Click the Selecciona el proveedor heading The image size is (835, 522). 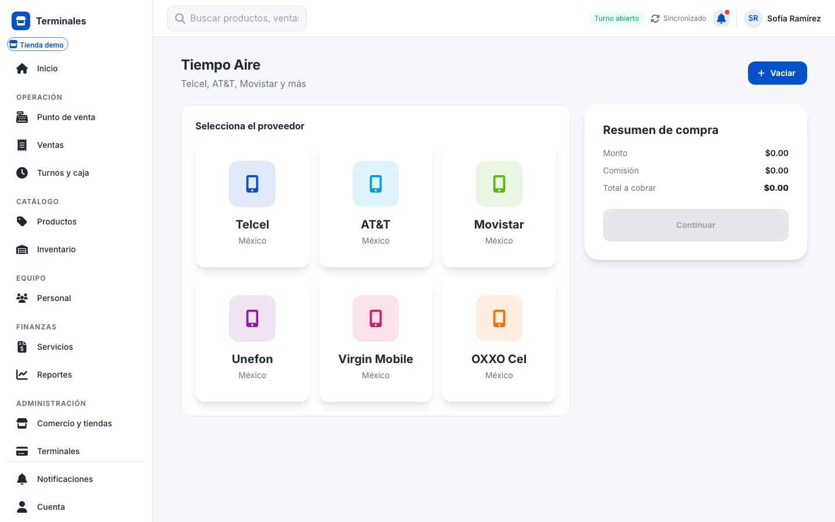[x=250, y=126]
